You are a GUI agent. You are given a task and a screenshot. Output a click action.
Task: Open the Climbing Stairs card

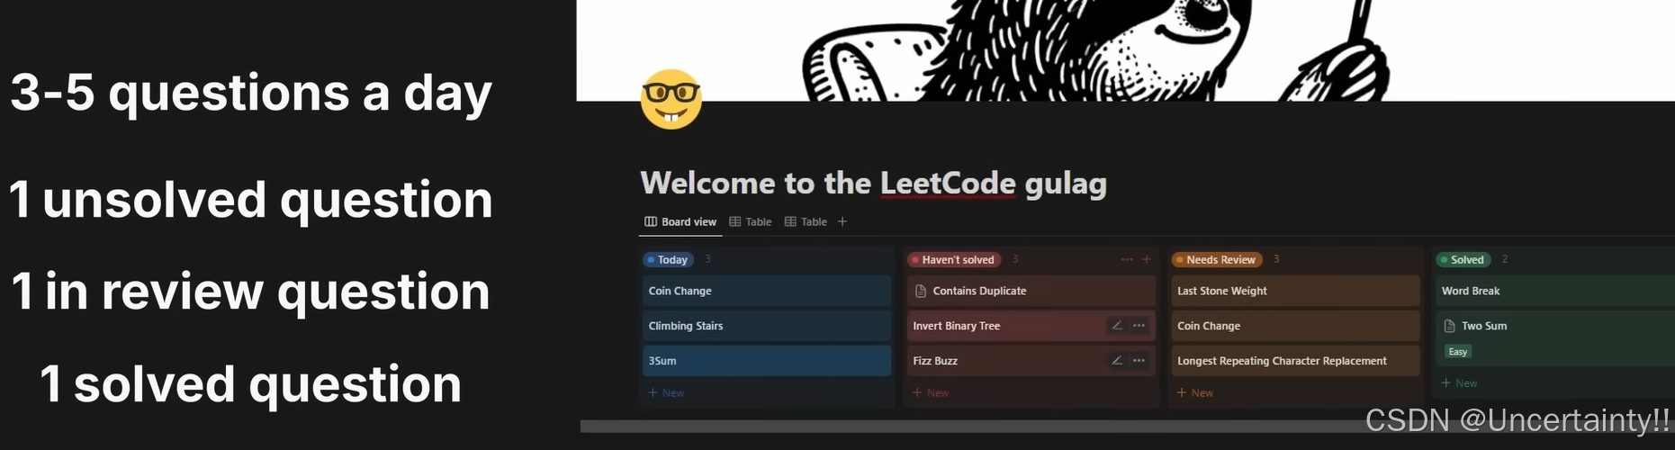(767, 326)
